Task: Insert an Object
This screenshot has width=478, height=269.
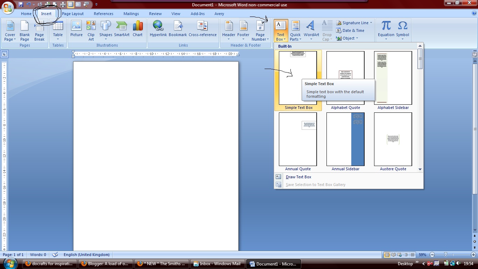Action: (x=347, y=38)
